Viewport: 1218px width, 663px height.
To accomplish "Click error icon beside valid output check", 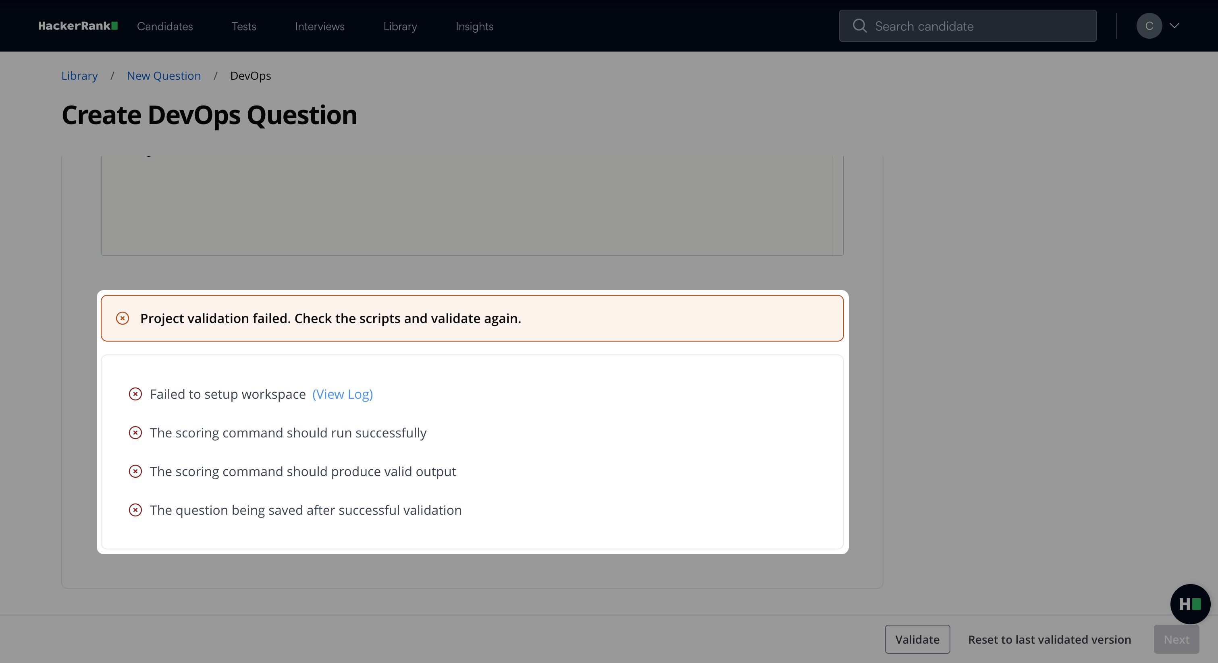I will coord(135,471).
